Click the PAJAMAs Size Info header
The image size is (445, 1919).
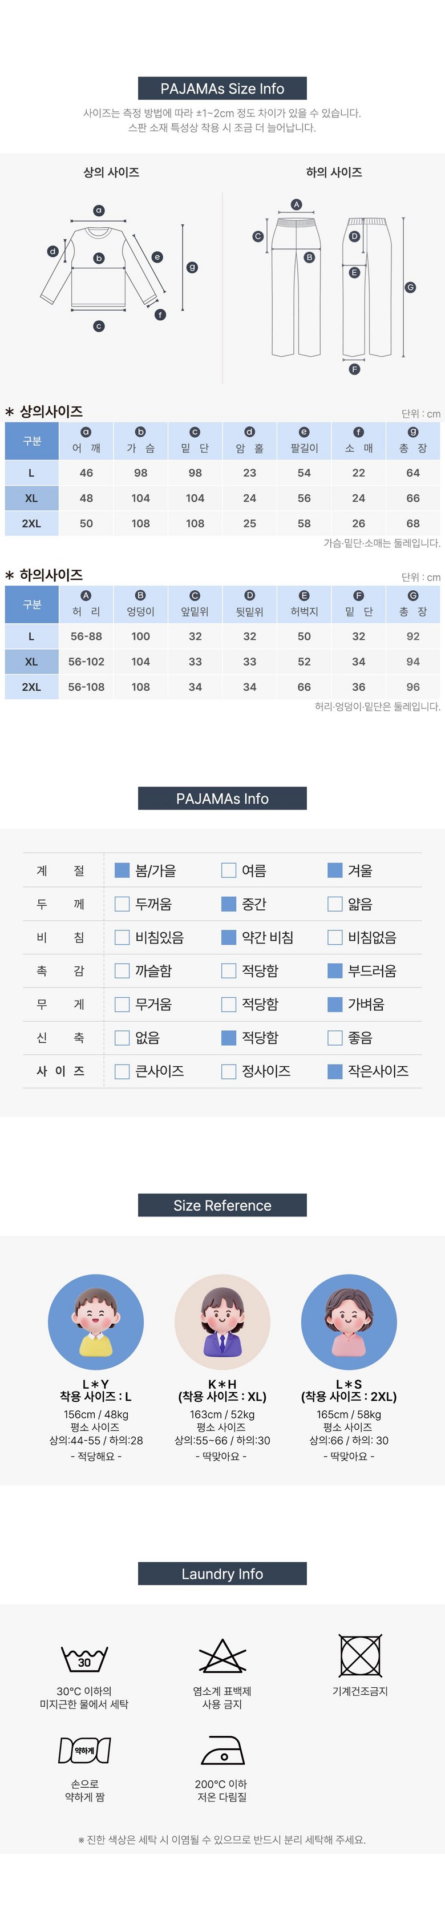tap(222, 88)
